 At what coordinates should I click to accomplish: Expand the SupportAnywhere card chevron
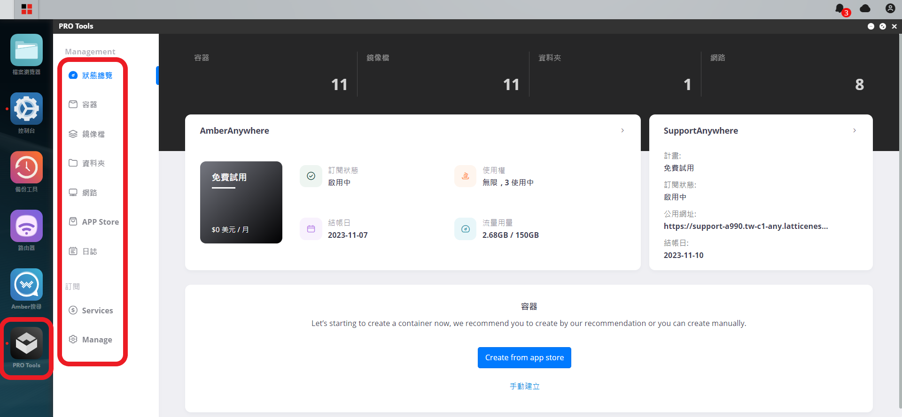click(855, 130)
